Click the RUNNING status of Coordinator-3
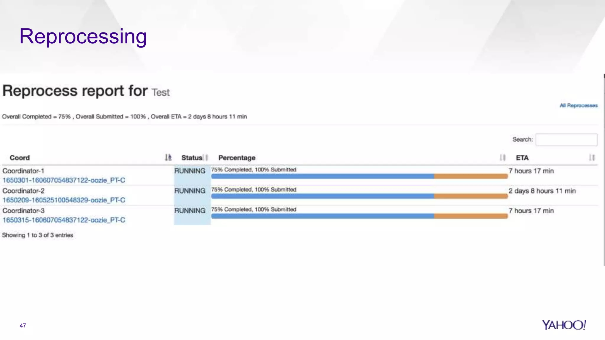Screen dimensions: 605x340 [x=190, y=211]
